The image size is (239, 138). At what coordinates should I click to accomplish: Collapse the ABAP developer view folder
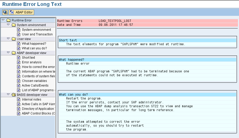coord(8,53)
